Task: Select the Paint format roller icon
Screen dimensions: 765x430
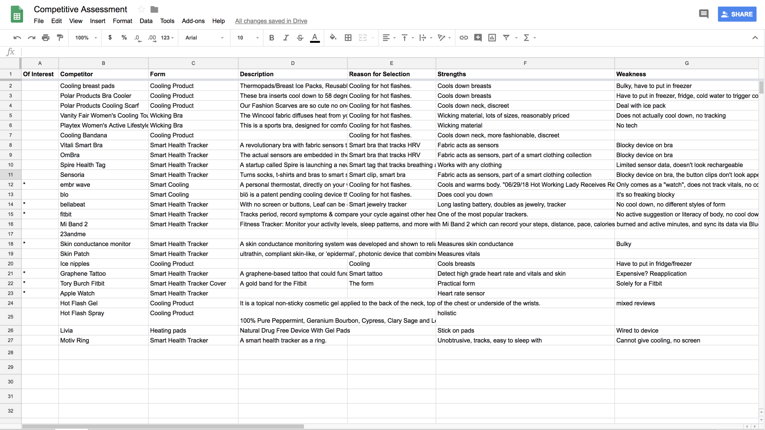Action: pyautogui.click(x=60, y=38)
